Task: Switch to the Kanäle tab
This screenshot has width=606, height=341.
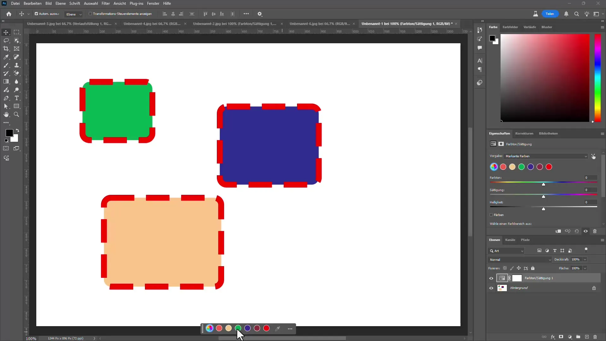Action: point(510,240)
